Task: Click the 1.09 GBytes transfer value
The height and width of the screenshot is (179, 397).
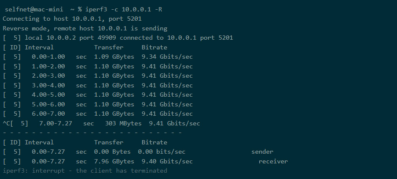Action: [x=114, y=57]
